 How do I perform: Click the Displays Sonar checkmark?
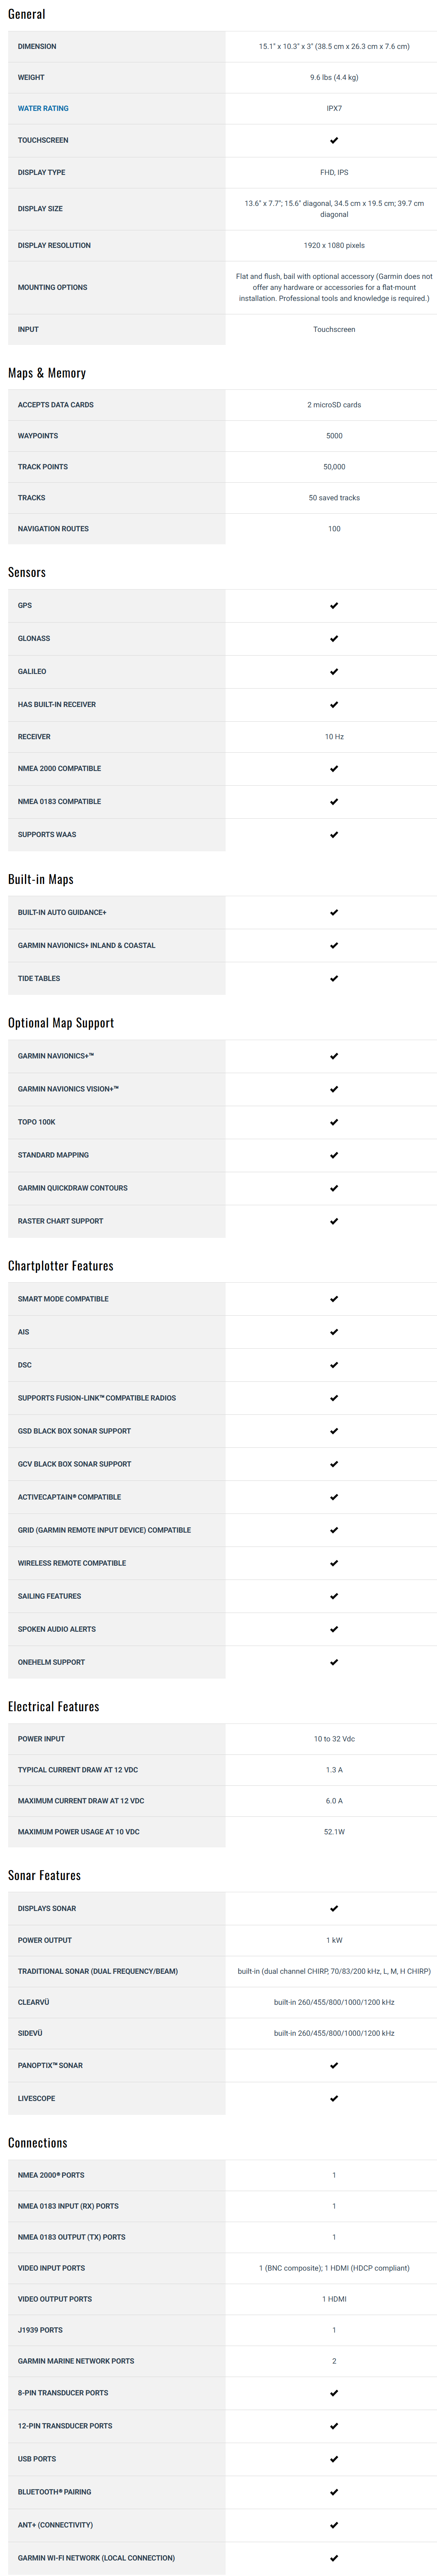pyautogui.click(x=334, y=1908)
